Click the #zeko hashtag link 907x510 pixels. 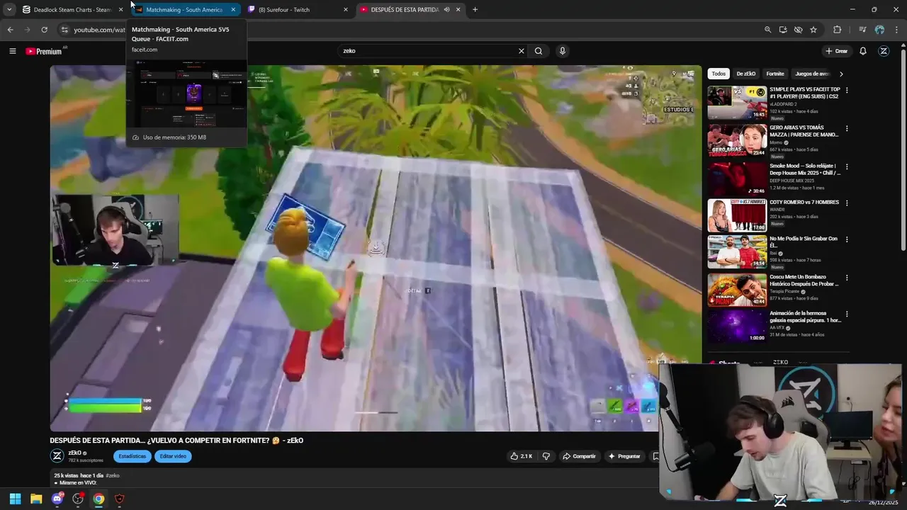click(x=113, y=476)
